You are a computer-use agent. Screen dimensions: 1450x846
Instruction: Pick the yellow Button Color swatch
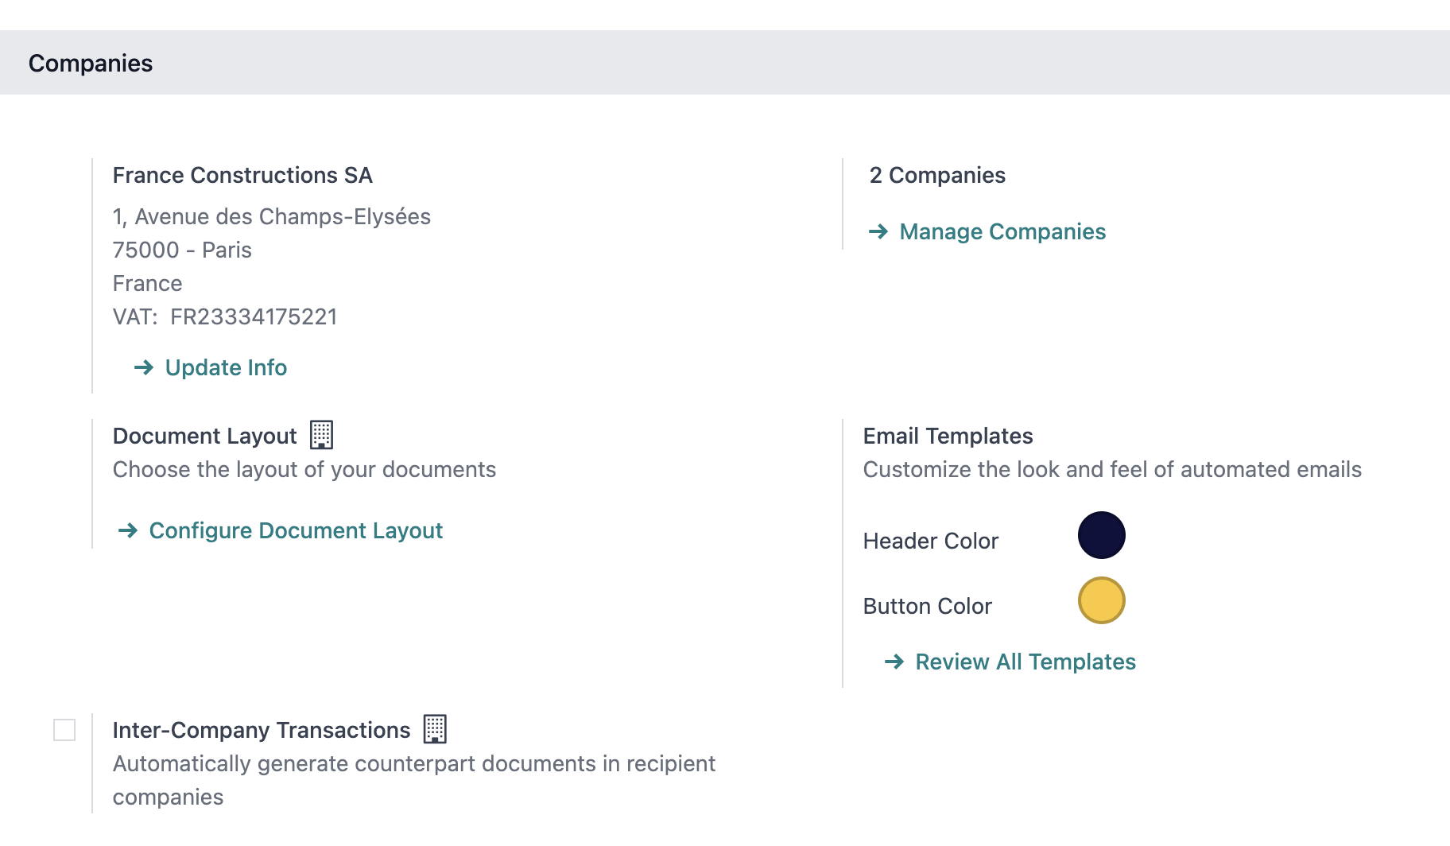[x=1101, y=600]
